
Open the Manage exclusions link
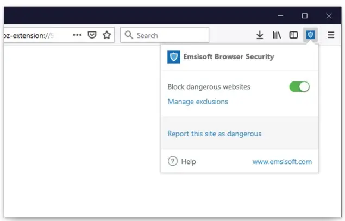click(198, 102)
